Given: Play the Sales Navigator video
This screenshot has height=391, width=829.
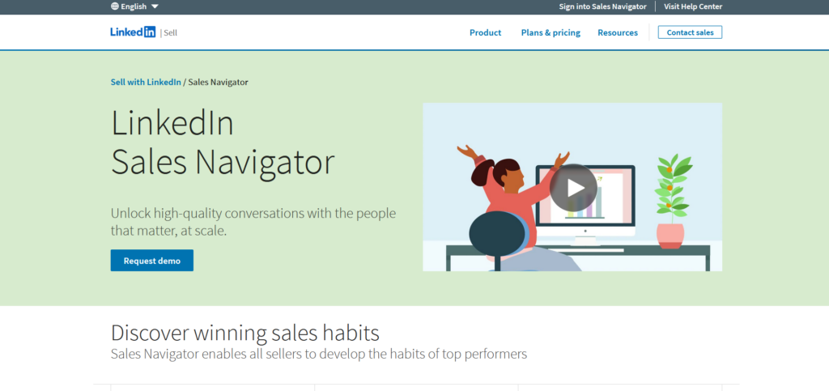Looking at the screenshot, I should (x=573, y=188).
